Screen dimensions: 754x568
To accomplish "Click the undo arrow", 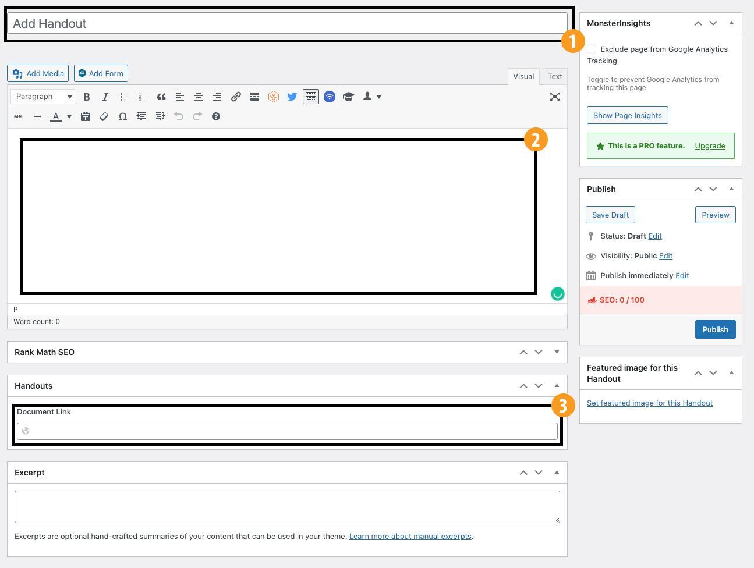I will (179, 116).
